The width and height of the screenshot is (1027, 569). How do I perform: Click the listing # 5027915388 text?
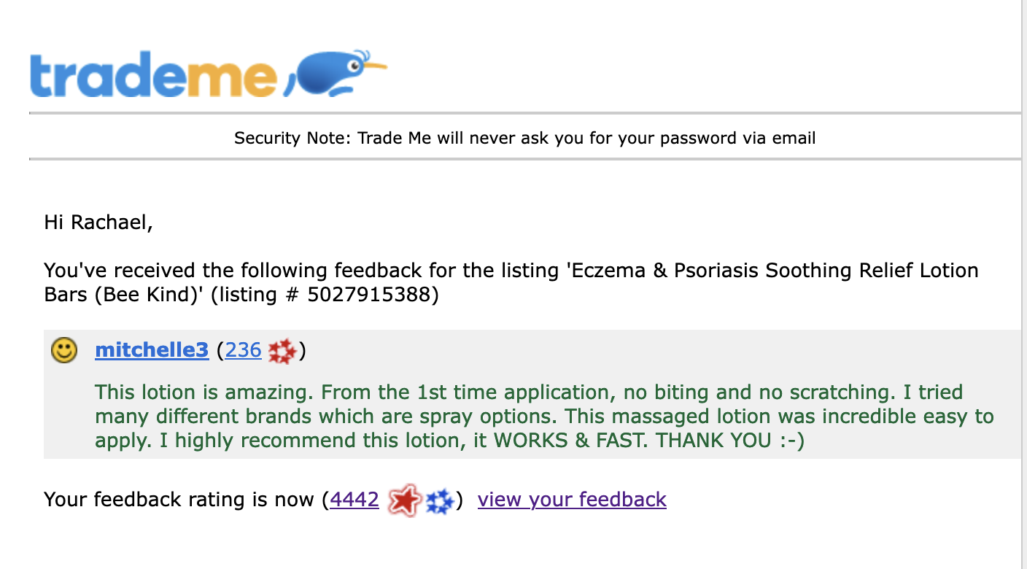325,295
